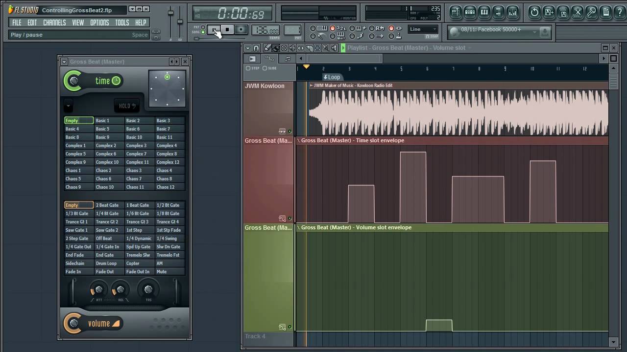Open the Browser view button
The height and width of the screenshot is (352, 627).
point(498,12)
